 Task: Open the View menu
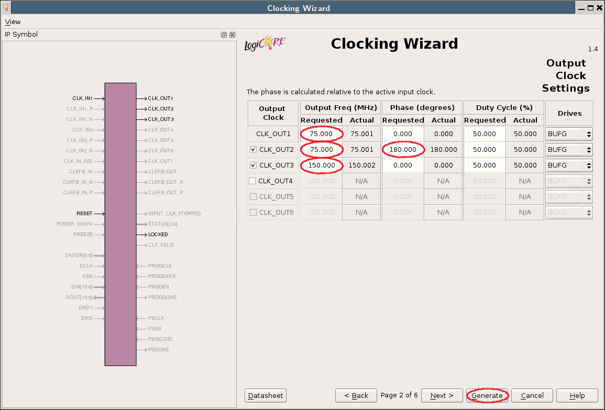coord(13,22)
